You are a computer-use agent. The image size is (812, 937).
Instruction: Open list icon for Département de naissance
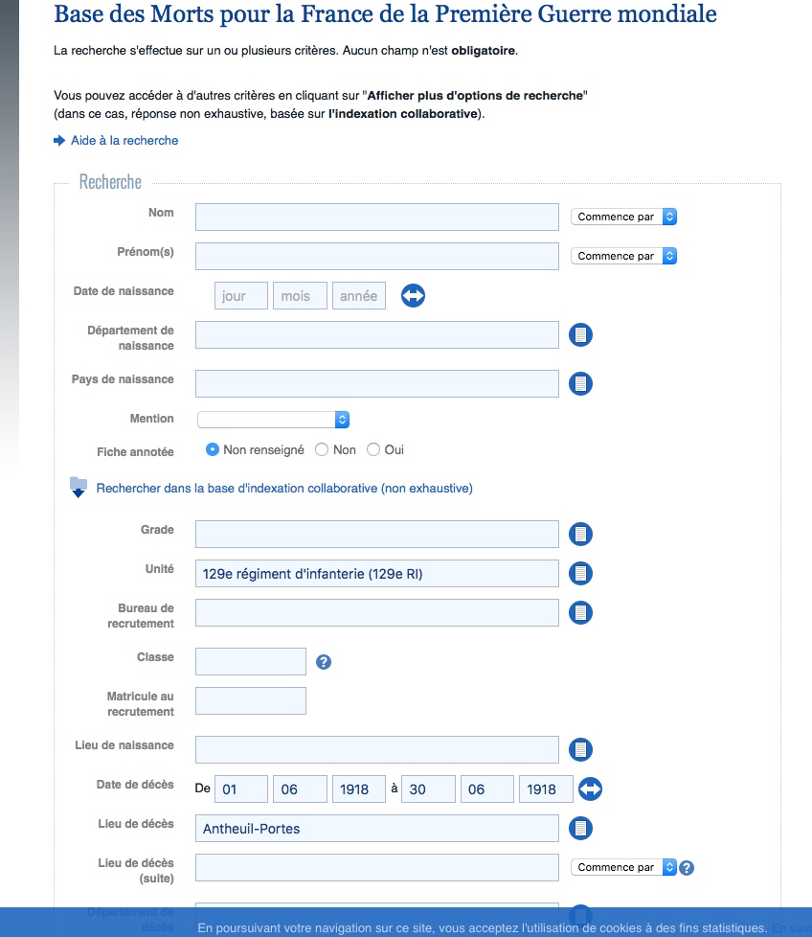[580, 334]
